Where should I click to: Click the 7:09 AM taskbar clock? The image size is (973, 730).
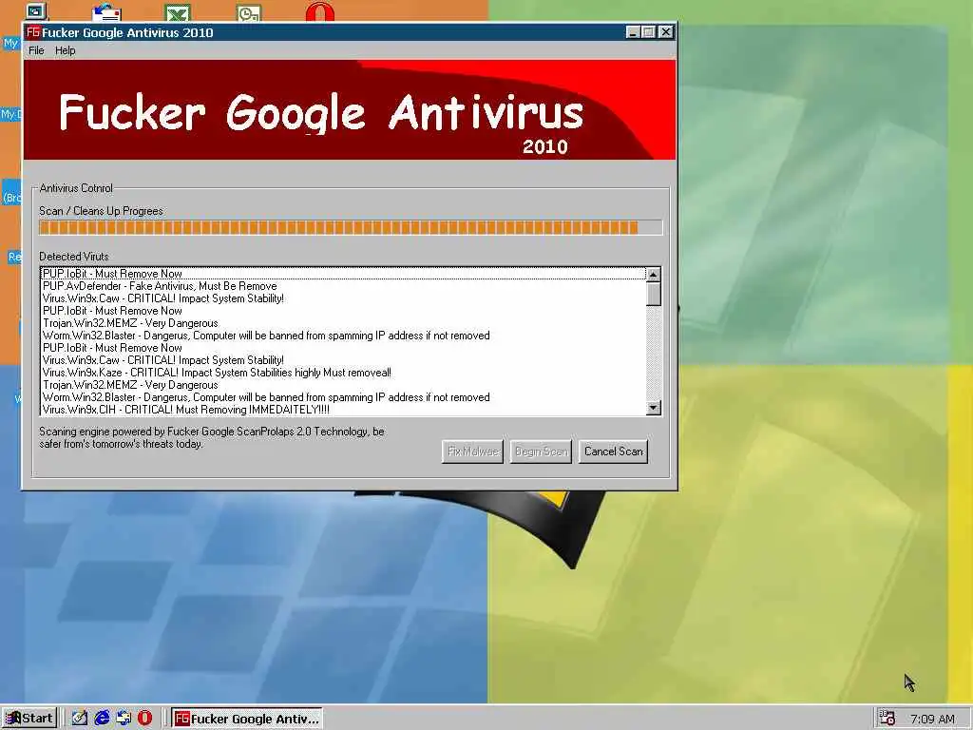click(932, 719)
